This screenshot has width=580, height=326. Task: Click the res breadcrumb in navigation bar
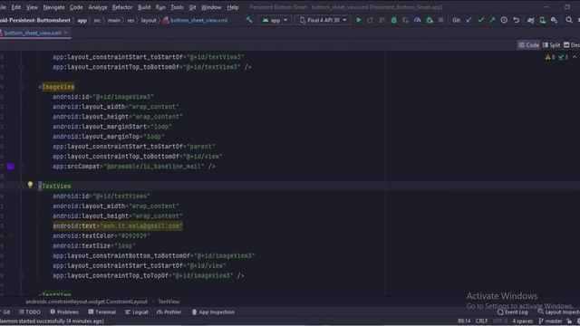[x=130, y=20]
